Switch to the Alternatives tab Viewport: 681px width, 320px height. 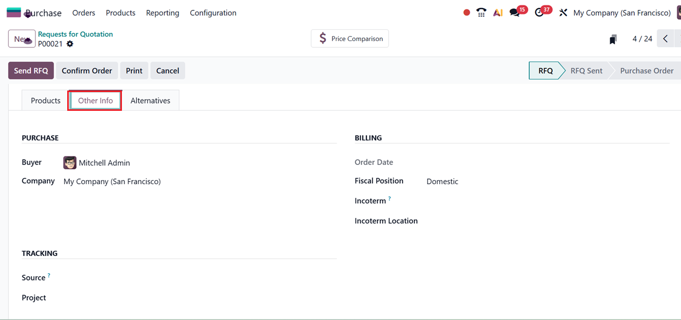150,100
